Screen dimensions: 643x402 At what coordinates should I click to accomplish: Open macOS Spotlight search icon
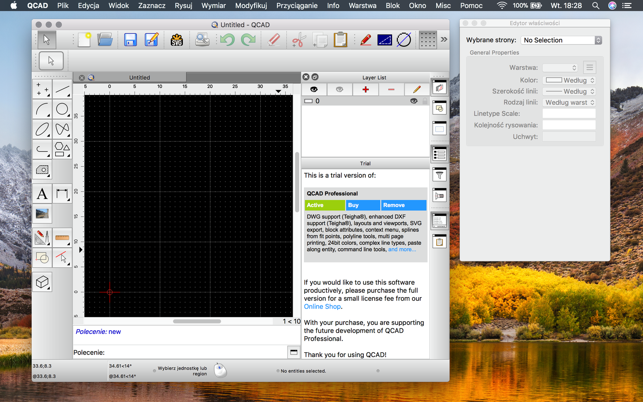[x=596, y=6]
